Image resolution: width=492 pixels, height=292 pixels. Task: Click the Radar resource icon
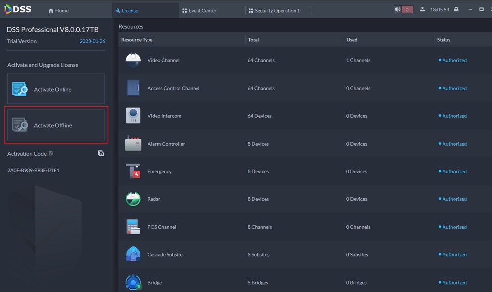(133, 199)
